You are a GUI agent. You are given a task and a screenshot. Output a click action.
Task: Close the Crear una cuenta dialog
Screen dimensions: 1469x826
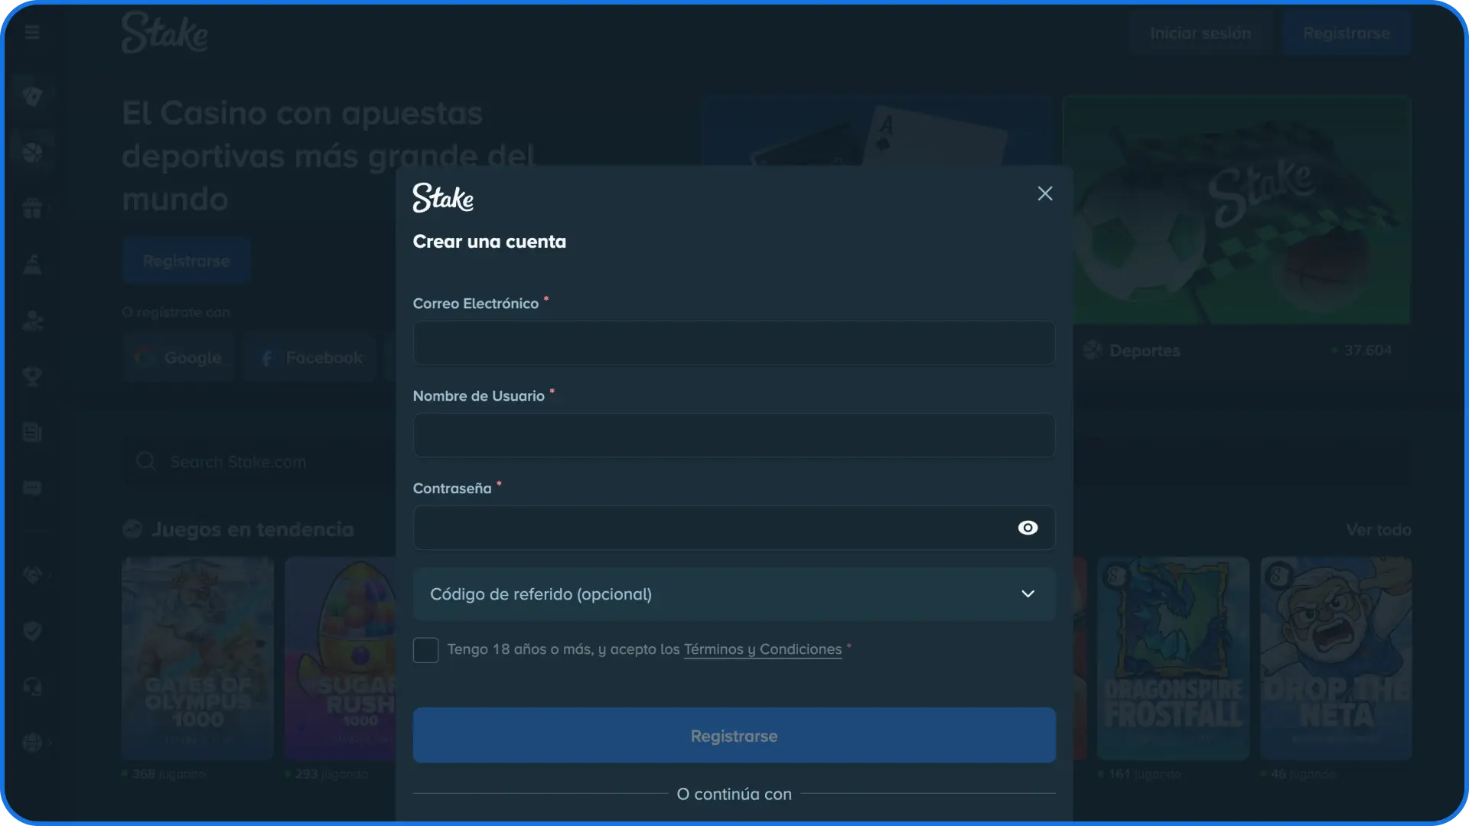click(x=1045, y=193)
